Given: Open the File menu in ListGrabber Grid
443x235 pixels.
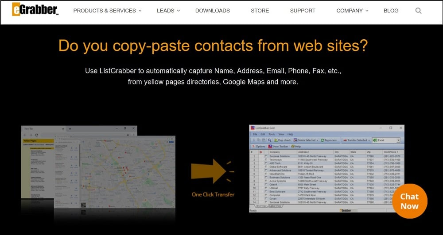Looking at the screenshot, I should point(255,134).
